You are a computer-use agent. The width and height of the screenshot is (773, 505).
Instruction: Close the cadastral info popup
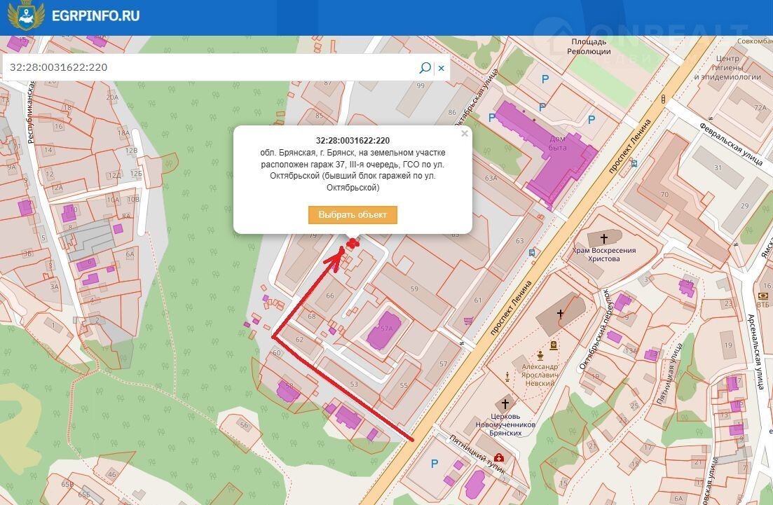point(464,133)
